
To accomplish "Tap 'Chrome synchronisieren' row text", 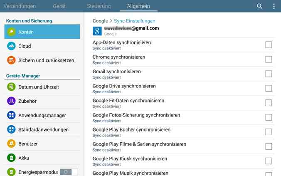I will pos(119,57).
